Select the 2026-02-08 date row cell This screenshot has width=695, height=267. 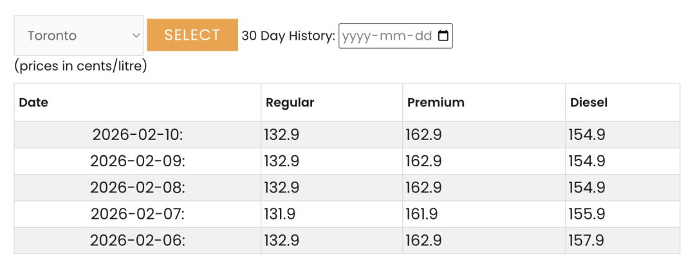coord(138,187)
